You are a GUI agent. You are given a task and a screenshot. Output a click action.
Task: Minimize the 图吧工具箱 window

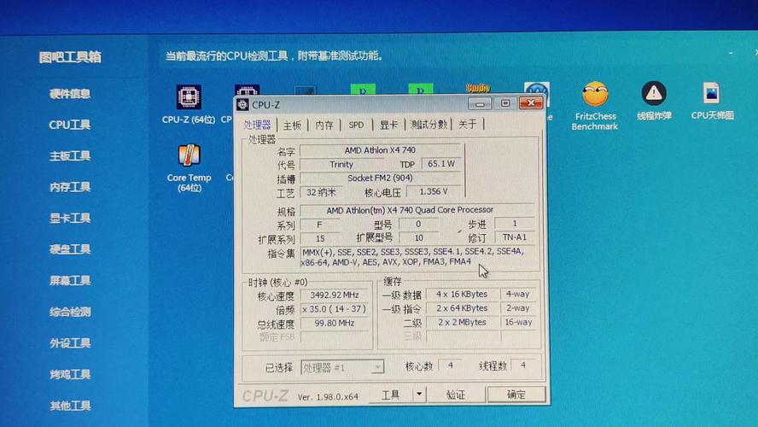(731, 52)
